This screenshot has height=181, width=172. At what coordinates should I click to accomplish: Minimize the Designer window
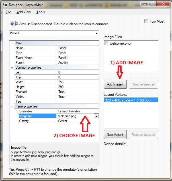click(x=145, y=4)
